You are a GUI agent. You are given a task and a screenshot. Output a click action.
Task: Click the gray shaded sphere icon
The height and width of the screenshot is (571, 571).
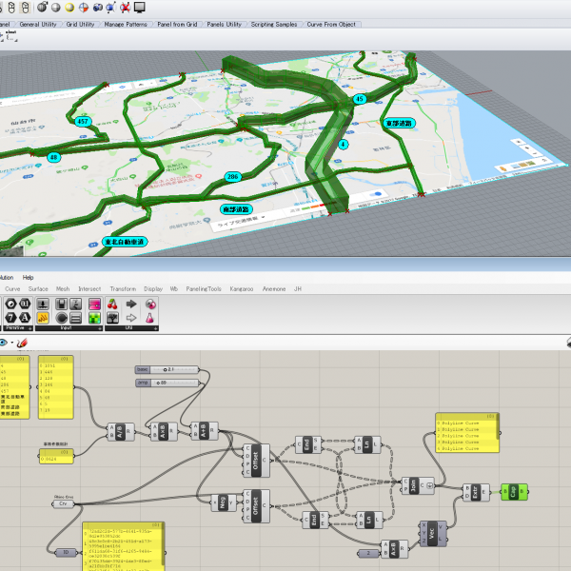click(x=56, y=8)
